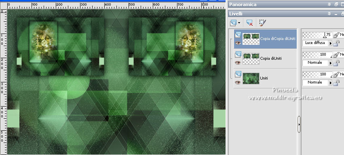Image resolution: width=344 pixels, height=155 pixels.
Task: Click the New Layer icon in Livelli
Action: (x=233, y=23)
